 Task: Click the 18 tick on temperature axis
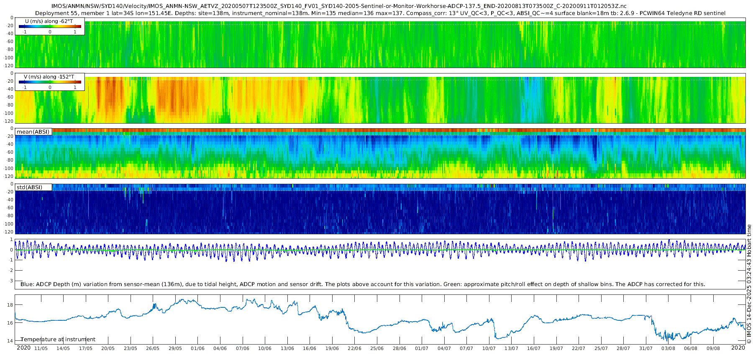(x=10, y=305)
